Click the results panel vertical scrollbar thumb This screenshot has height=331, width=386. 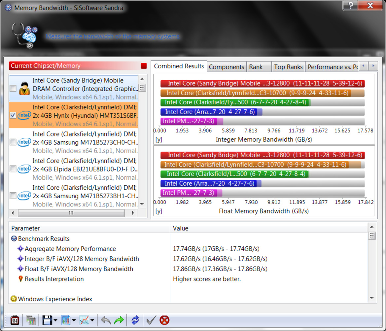tap(372, 236)
